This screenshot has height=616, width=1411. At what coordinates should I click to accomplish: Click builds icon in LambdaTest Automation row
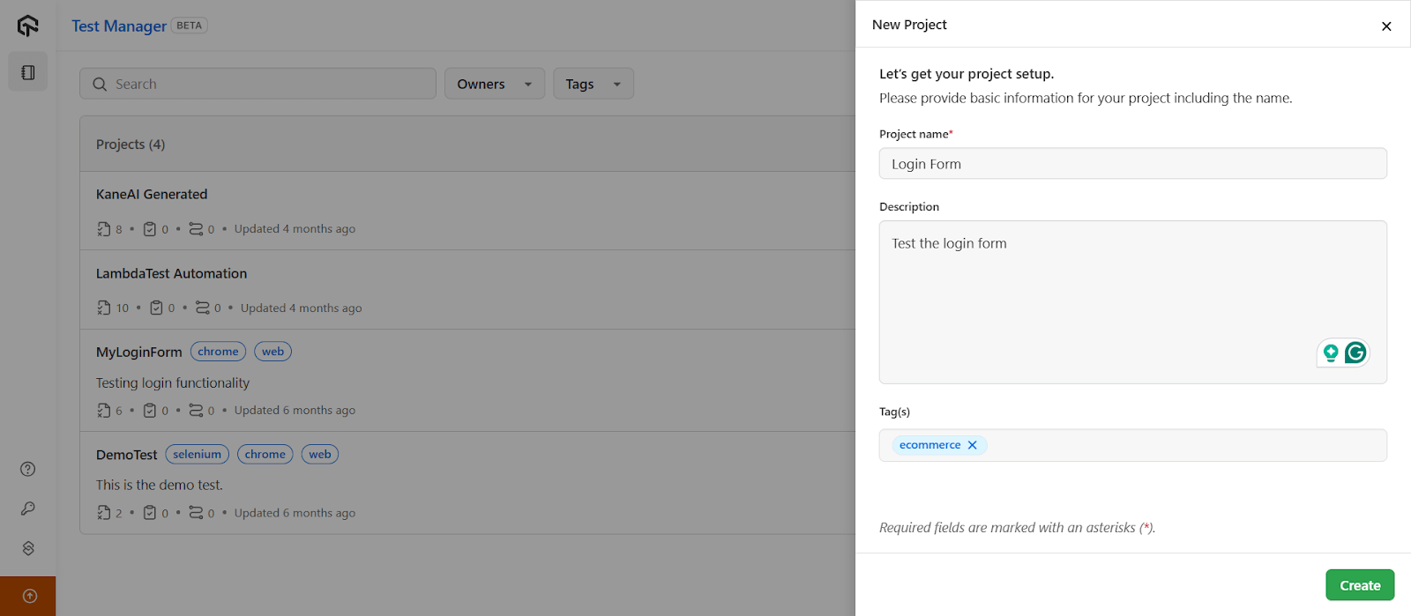(x=202, y=308)
